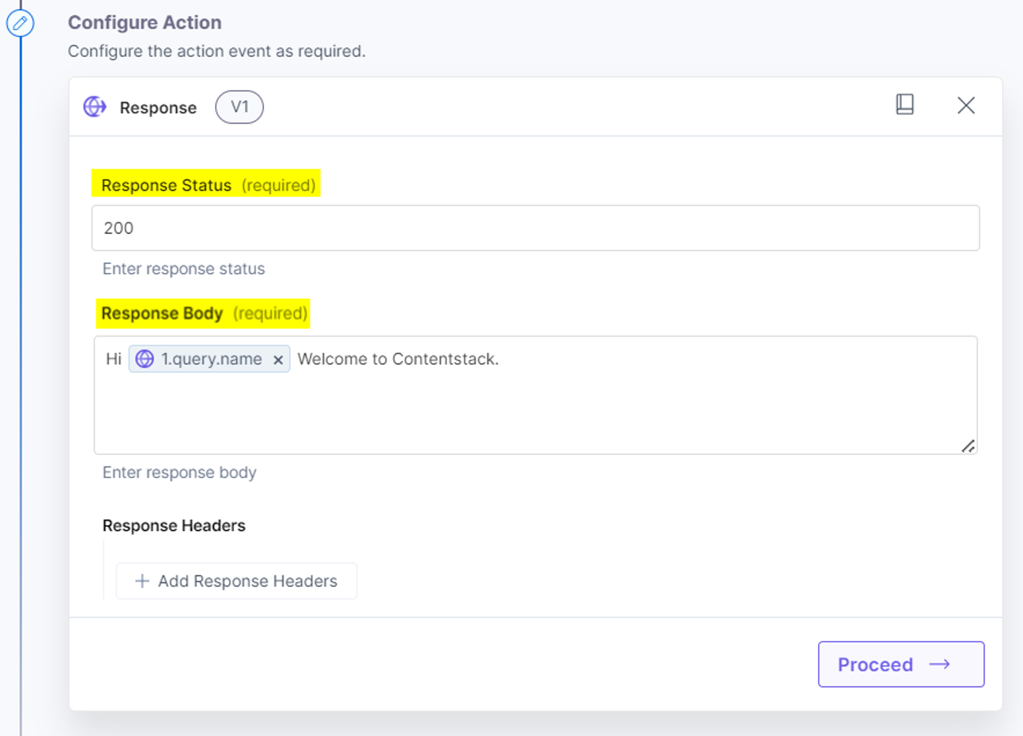Click the Proceed button
This screenshot has width=1023, height=736.
(901, 664)
